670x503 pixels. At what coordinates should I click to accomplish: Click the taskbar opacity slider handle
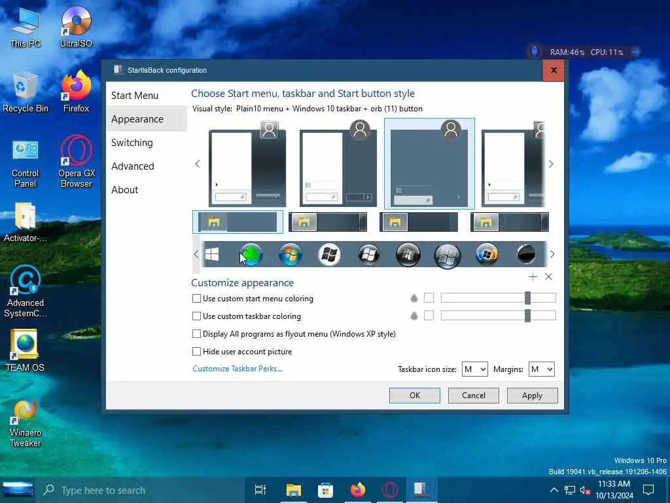tap(528, 316)
